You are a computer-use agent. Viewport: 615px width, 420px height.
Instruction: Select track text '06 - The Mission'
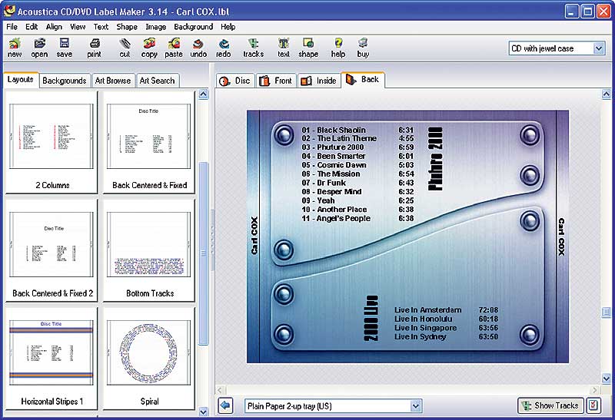[x=331, y=174]
